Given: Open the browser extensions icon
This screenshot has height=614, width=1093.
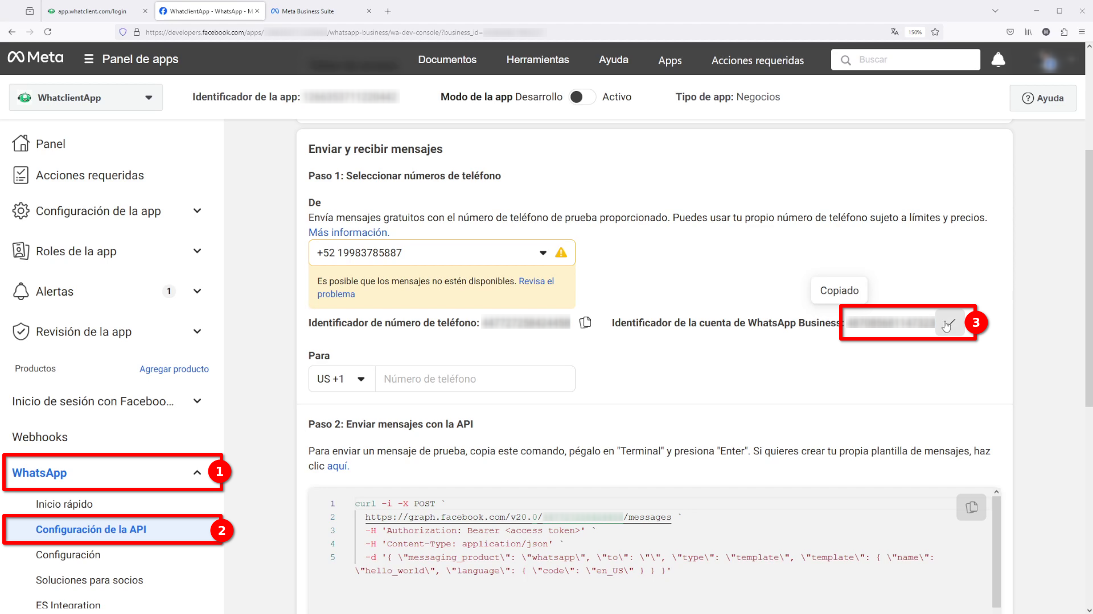Looking at the screenshot, I should [x=1064, y=32].
